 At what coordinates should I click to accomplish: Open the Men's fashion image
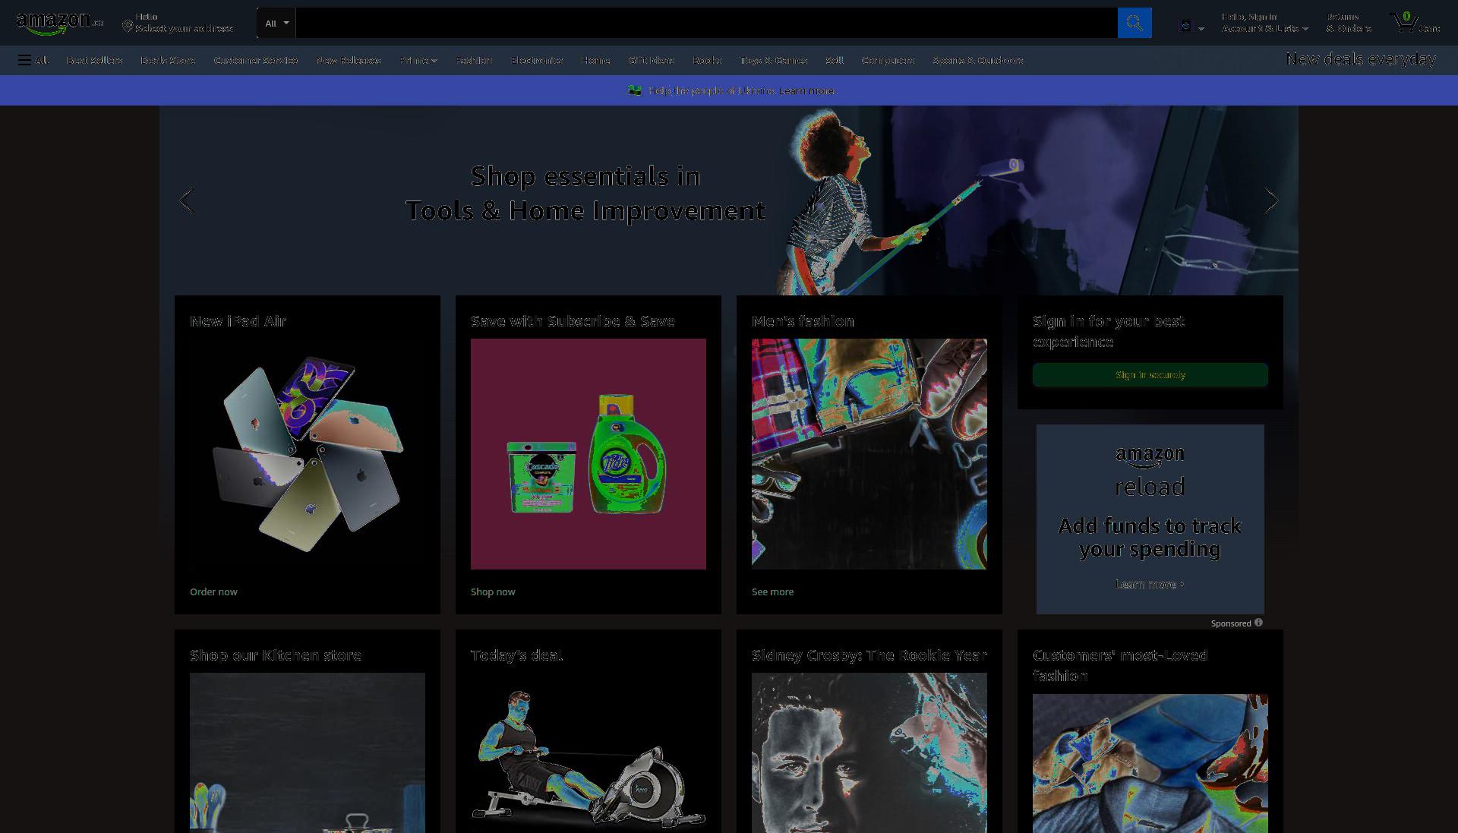coord(869,454)
